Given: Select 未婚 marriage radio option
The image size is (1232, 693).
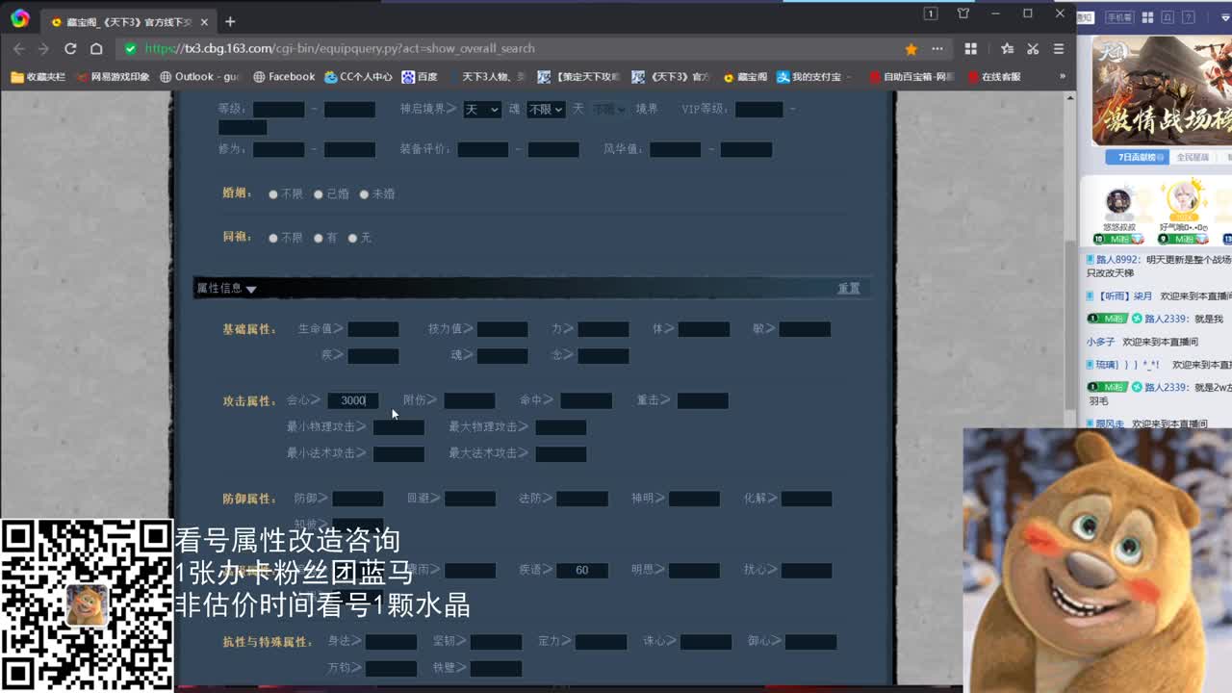Looking at the screenshot, I should click(x=365, y=194).
